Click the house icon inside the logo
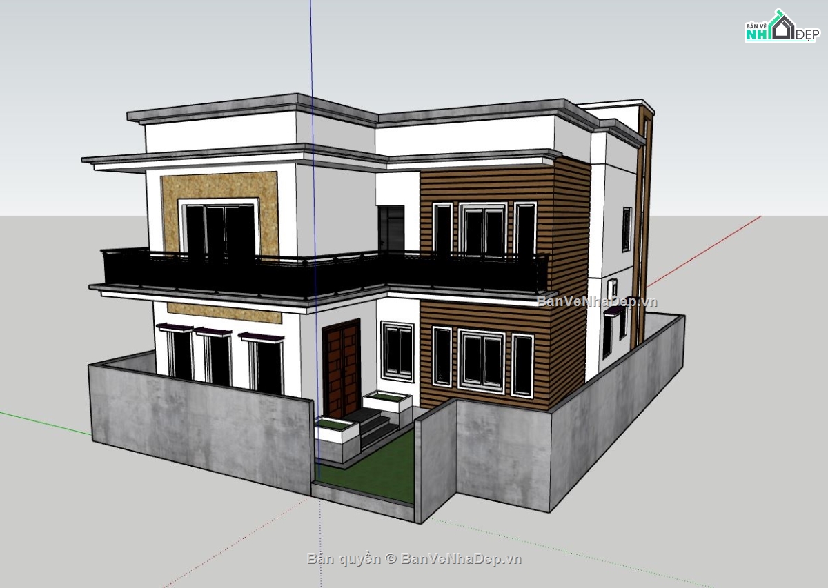Viewport: 828px width, 588px height. click(781, 26)
